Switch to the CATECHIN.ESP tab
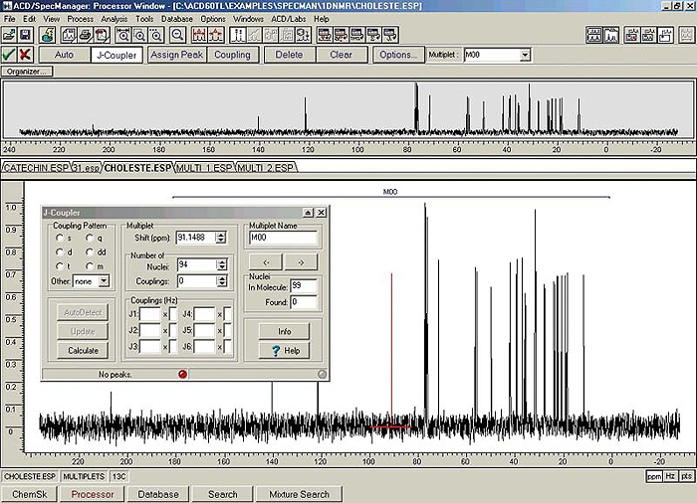 click(36, 168)
